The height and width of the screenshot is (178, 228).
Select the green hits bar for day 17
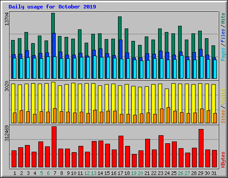[x=120, y=28]
